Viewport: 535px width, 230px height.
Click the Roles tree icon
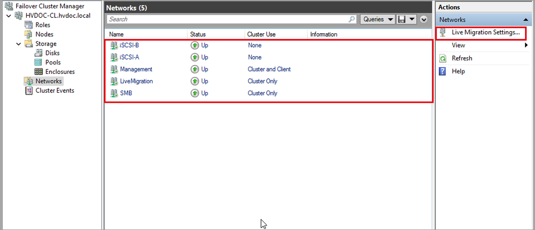click(29, 25)
